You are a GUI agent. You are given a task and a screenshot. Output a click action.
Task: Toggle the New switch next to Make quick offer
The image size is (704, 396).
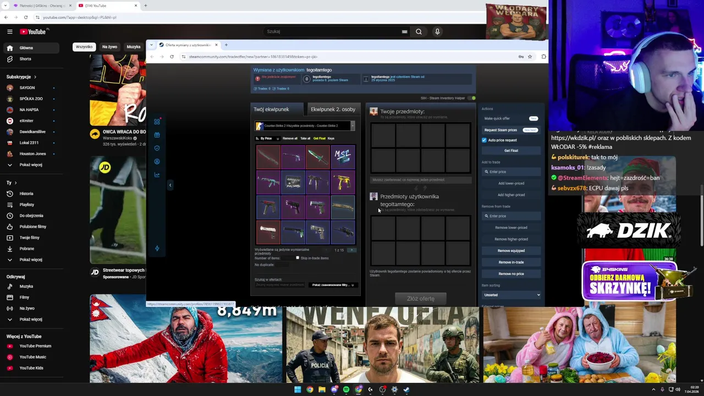point(533,118)
